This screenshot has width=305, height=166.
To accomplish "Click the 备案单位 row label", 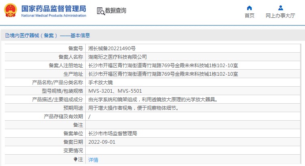I will 73,134.
